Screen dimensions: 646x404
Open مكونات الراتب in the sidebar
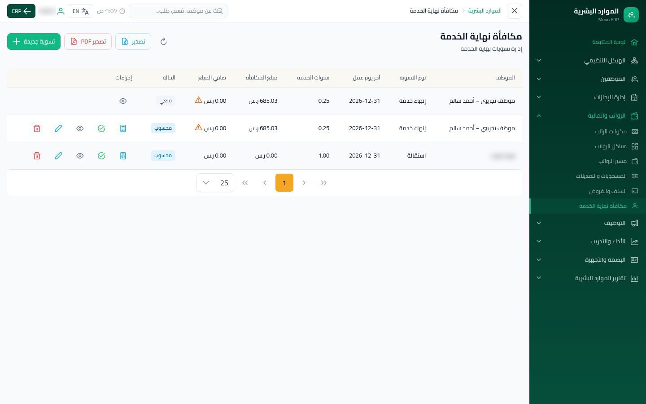point(588,132)
